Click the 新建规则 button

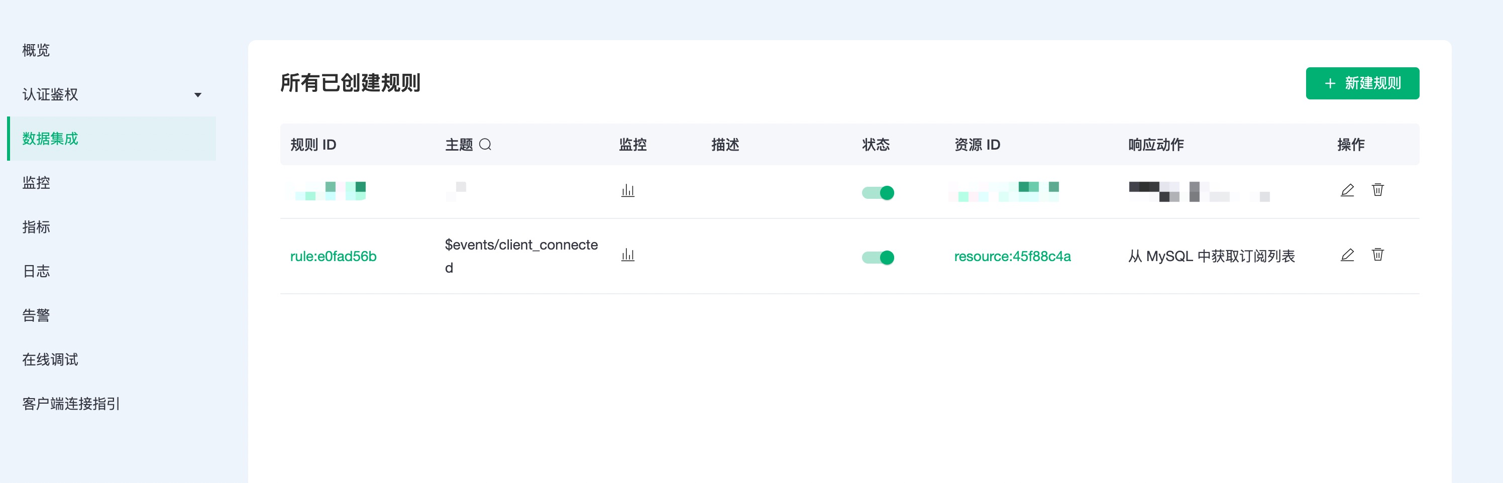(1363, 83)
